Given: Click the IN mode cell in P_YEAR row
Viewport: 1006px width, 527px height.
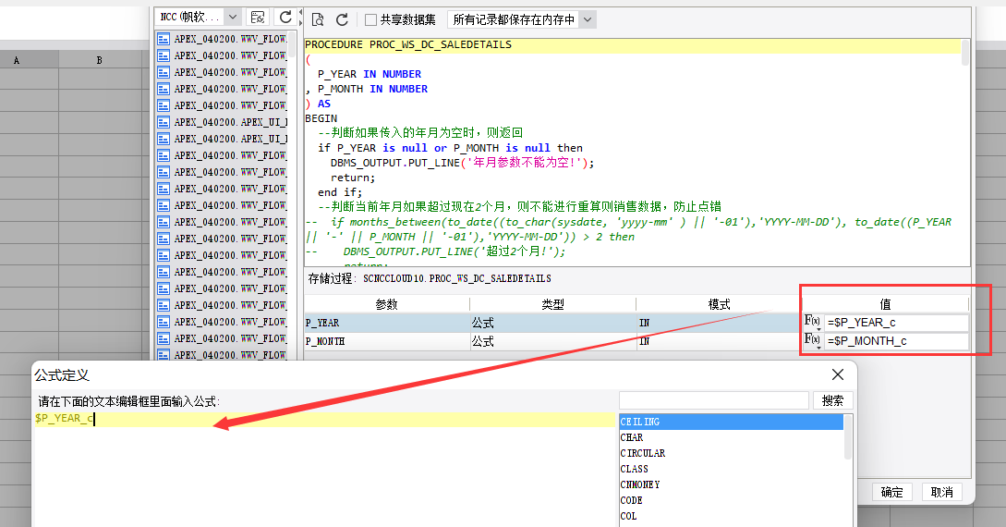Looking at the screenshot, I should [x=719, y=323].
